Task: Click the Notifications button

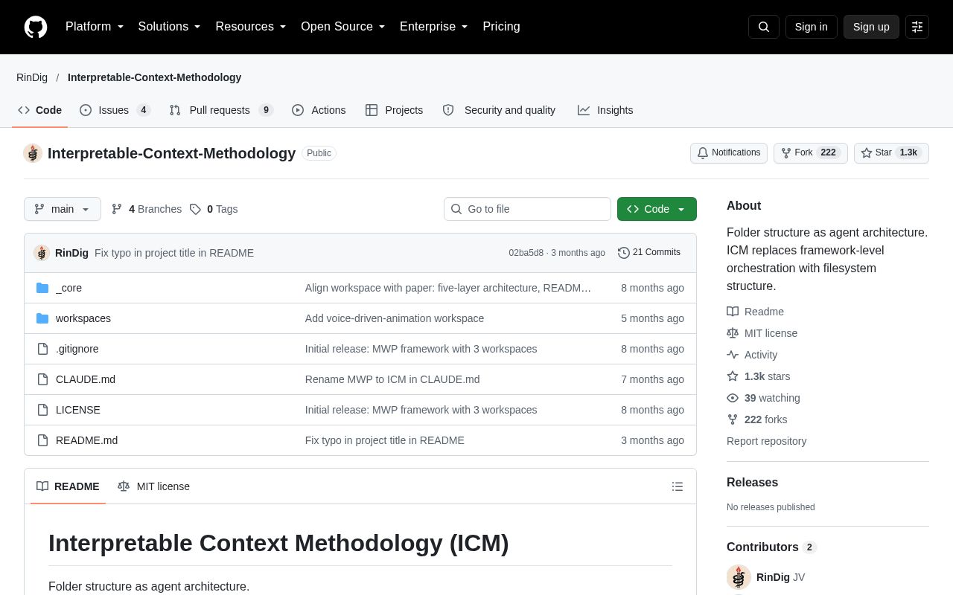Action: point(729,153)
